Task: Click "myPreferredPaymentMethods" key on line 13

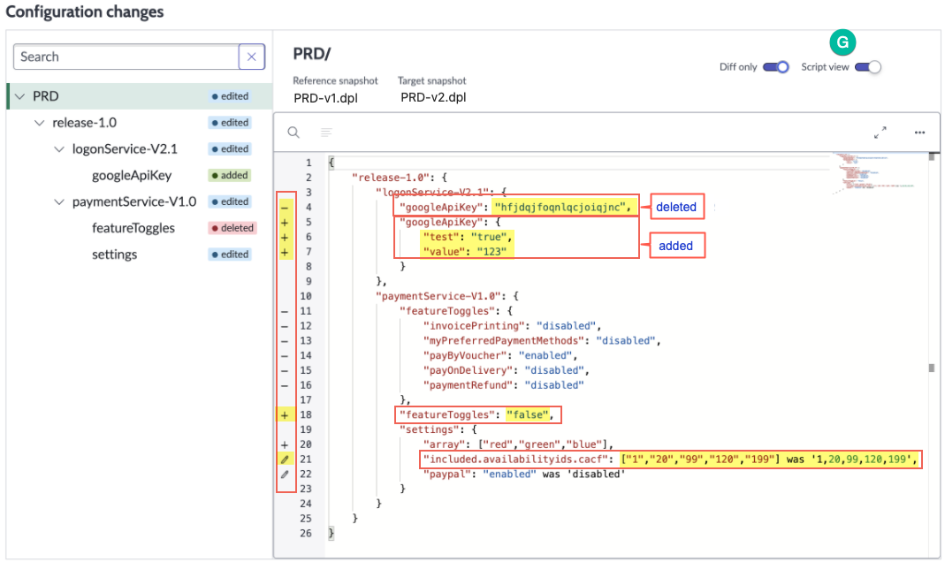Action: pyautogui.click(x=503, y=341)
